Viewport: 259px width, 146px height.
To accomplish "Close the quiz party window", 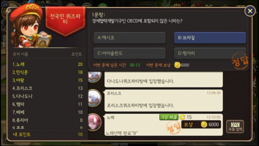I will (250, 11).
